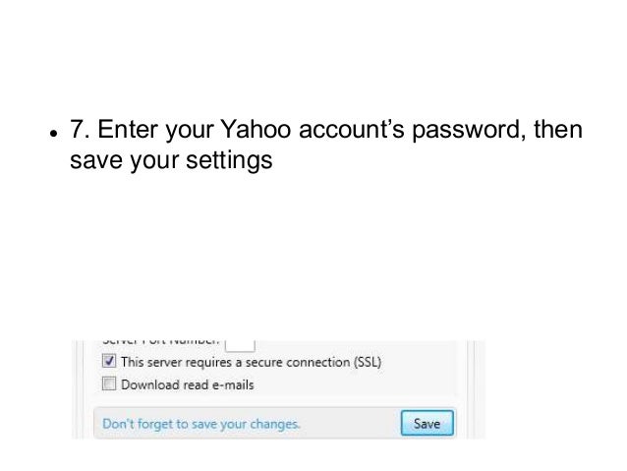Viewport: 627px width, 471px height.
Task: Click the word "then" ending the first line
Action: tap(556, 132)
